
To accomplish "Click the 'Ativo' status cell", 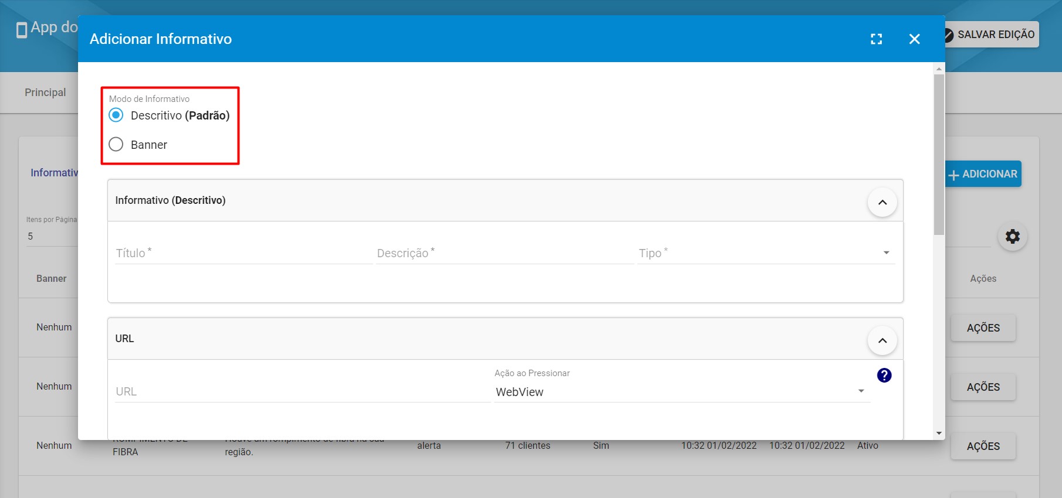I will point(868,446).
